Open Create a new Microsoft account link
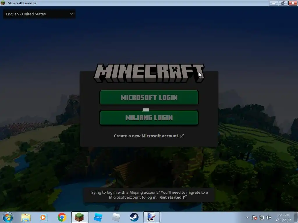This screenshot has height=223, width=298. 146,136
